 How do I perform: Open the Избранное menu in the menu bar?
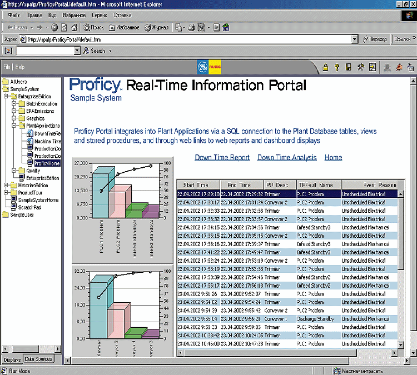74,15
